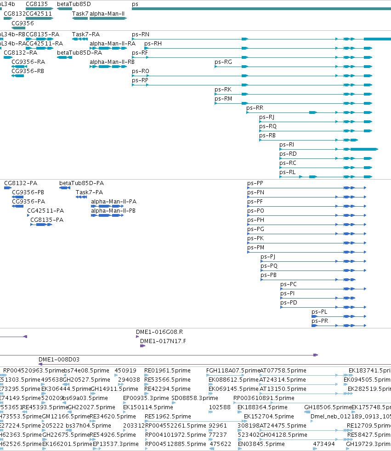Click the ps-PC protein label

(288, 284)
